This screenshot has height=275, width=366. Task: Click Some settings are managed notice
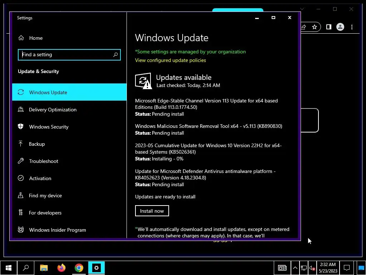tap(191, 52)
